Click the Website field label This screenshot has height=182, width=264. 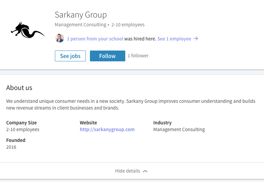pyautogui.click(x=88, y=123)
